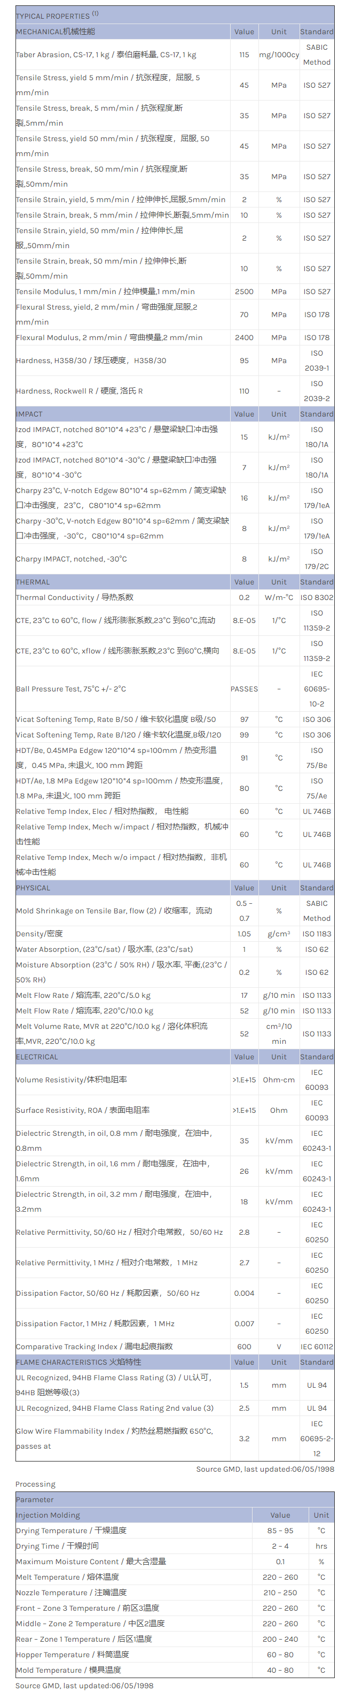Image resolution: width=346 pixels, height=1692 pixels.
Task: Click the Tensile Modulus value 2500
Action: click(x=244, y=291)
